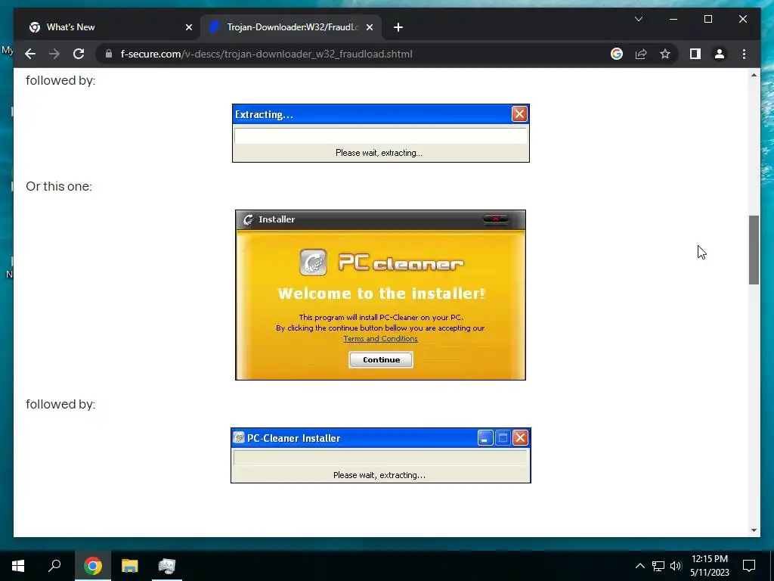
Task: Click the scrollbar down arrow
Action: point(754,530)
